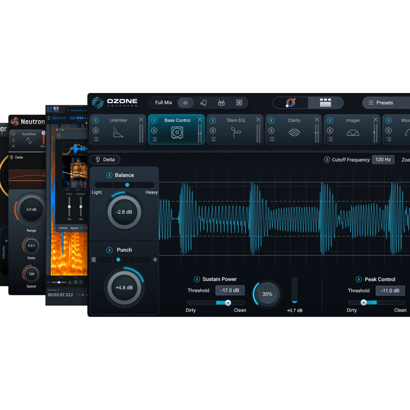Disable the Punch section
This screenshot has width=410, height=410.
point(110,250)
